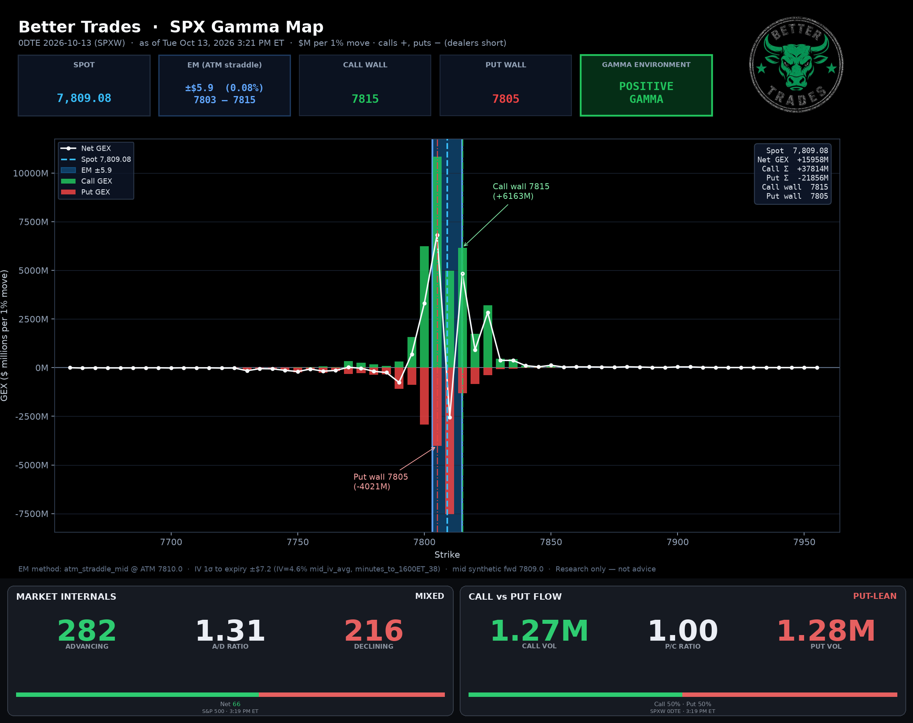
Task: Click the CALL vs PUT FLOW title
Action: (515, 596)
